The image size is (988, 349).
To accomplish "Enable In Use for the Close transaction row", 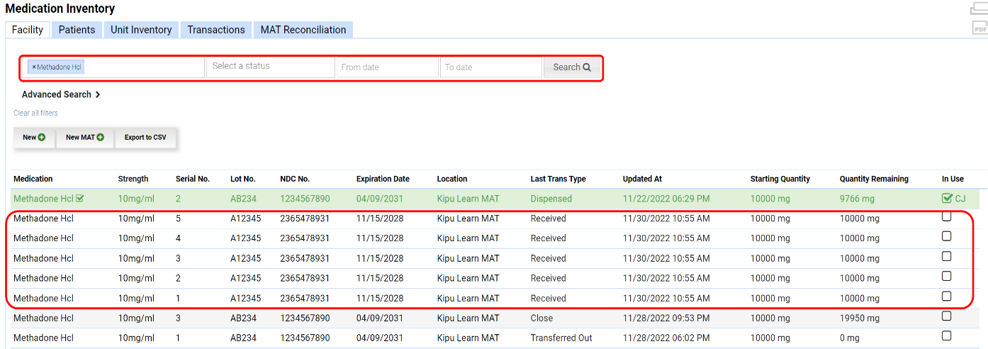I will (x=946, y=316).
